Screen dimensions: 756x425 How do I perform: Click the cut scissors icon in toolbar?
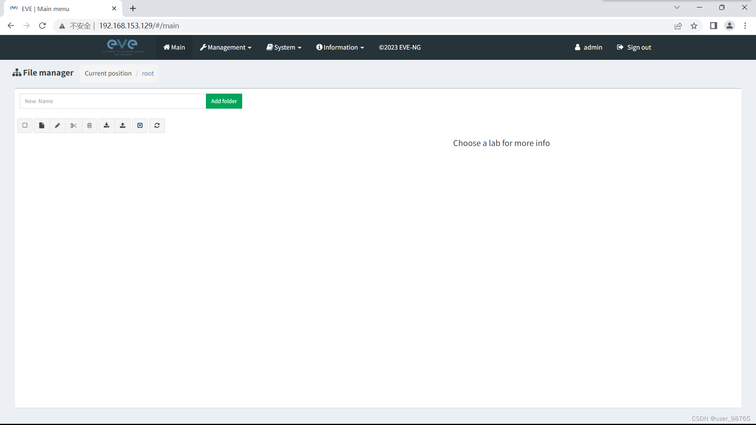coord(73,125)
